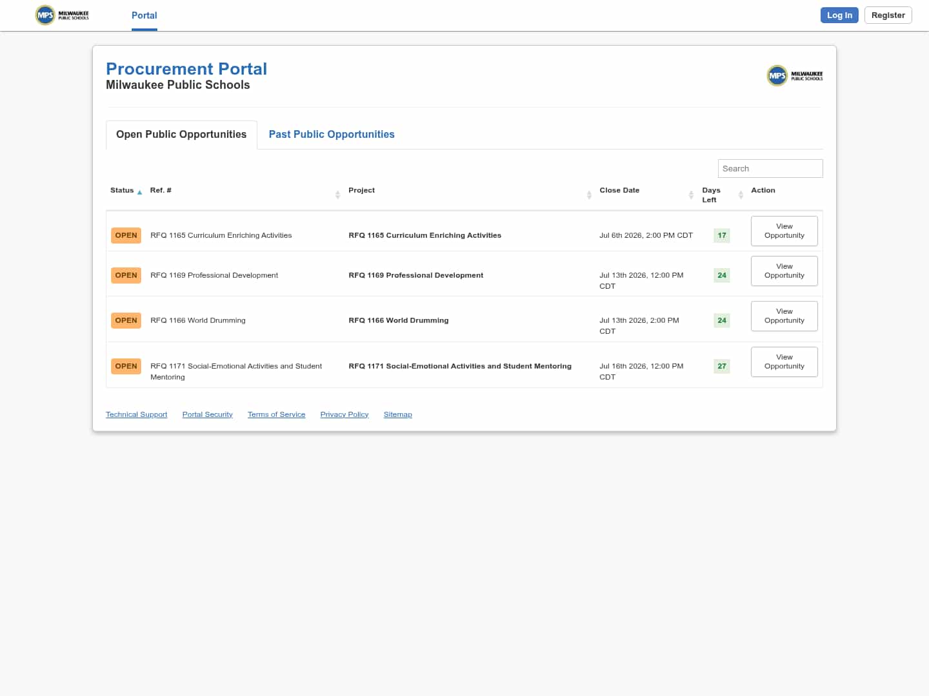
Task: View Opportunity for RFQ 1171 Social-Emotional Activities
Action: pos(784,362)
